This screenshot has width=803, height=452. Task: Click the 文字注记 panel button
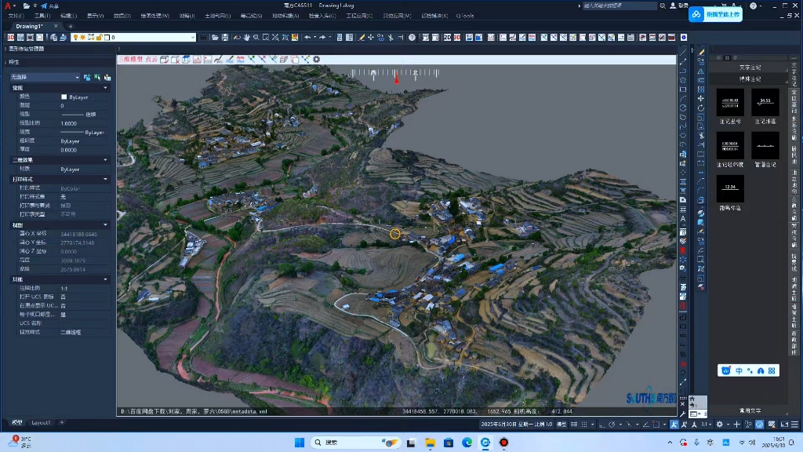(x=750, y=67)
